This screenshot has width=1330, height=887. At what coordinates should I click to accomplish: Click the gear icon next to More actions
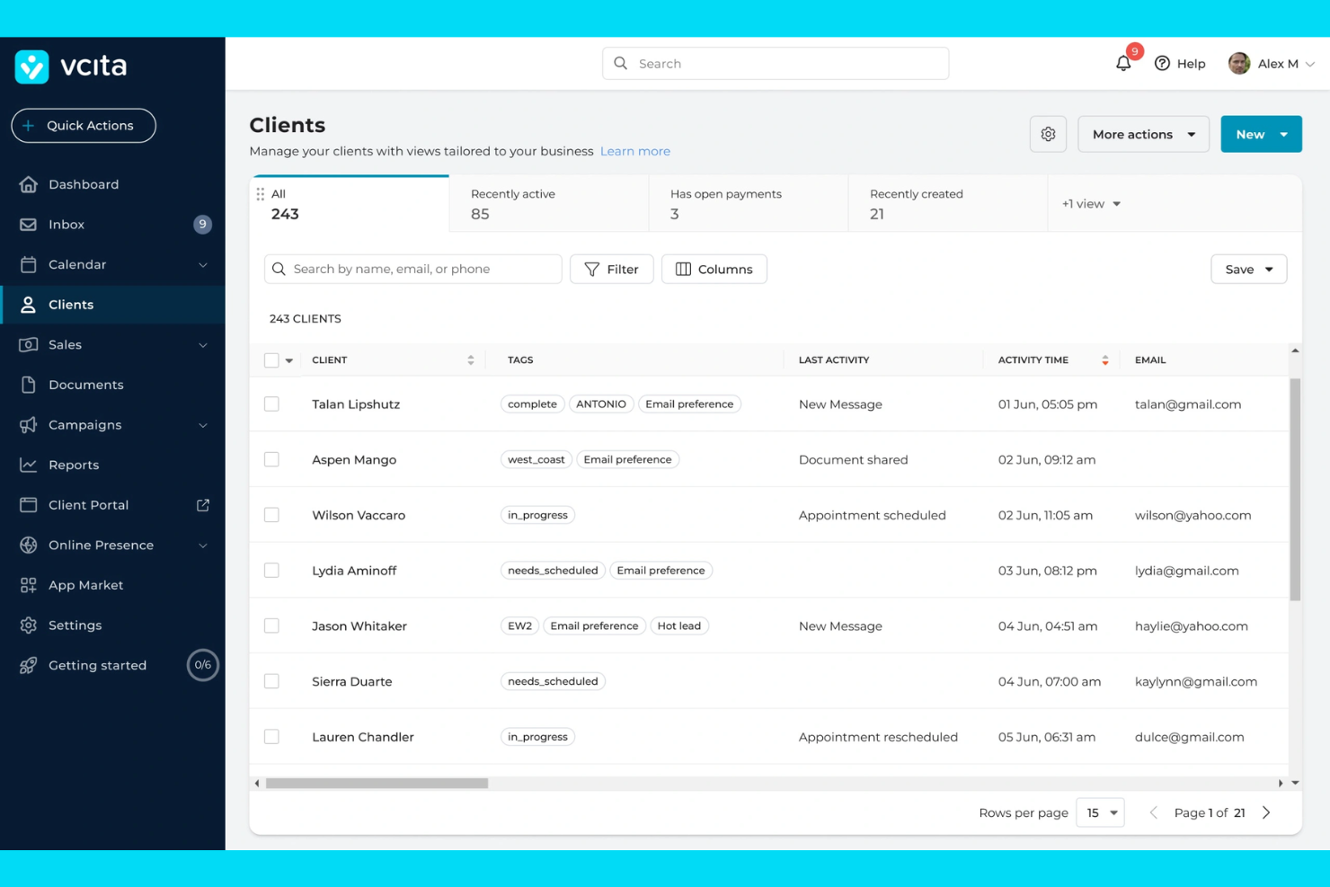(1048, 133)
